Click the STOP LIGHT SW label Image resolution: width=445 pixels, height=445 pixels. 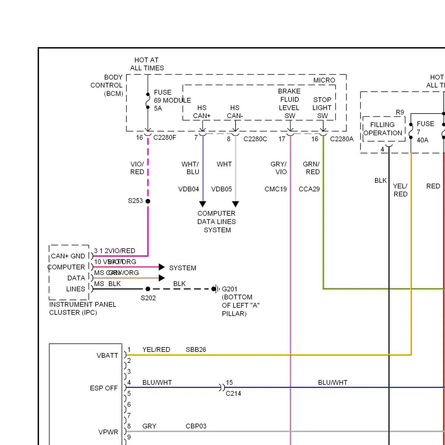322,108
